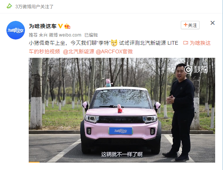Viewport: 223px width, 170px height.
Task: Follow the account with +关注 button
Action: [x=190, y=25]
